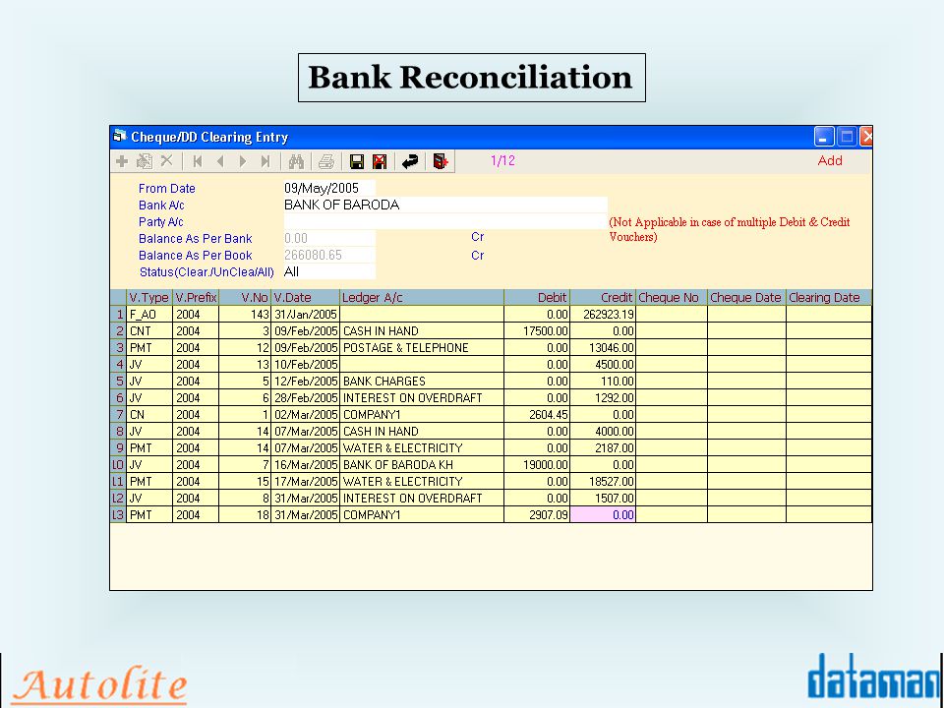Cancel save with red-crossed floppy icon
Image resolution: width=944 pixels, height=708 pixels.
click(x=380, y=161)
